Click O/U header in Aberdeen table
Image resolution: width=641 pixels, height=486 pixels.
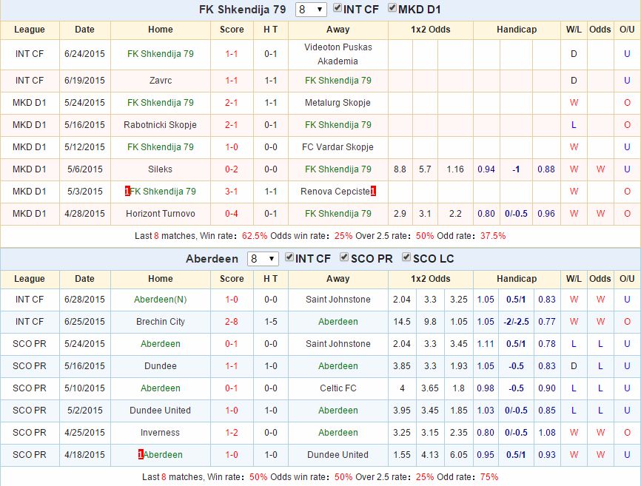point(627,279)
